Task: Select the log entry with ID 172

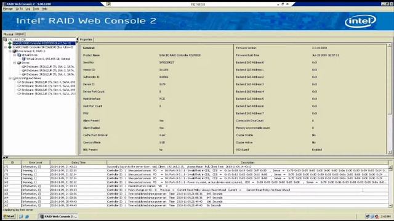Action: pos(196,166)
